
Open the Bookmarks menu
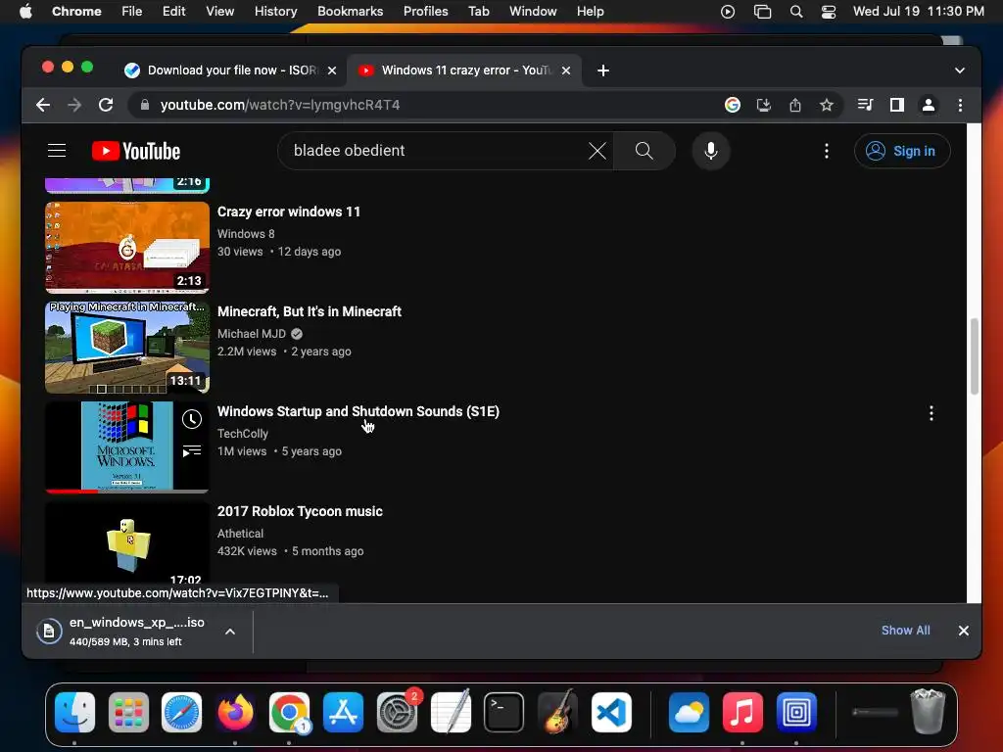point(350,12)
